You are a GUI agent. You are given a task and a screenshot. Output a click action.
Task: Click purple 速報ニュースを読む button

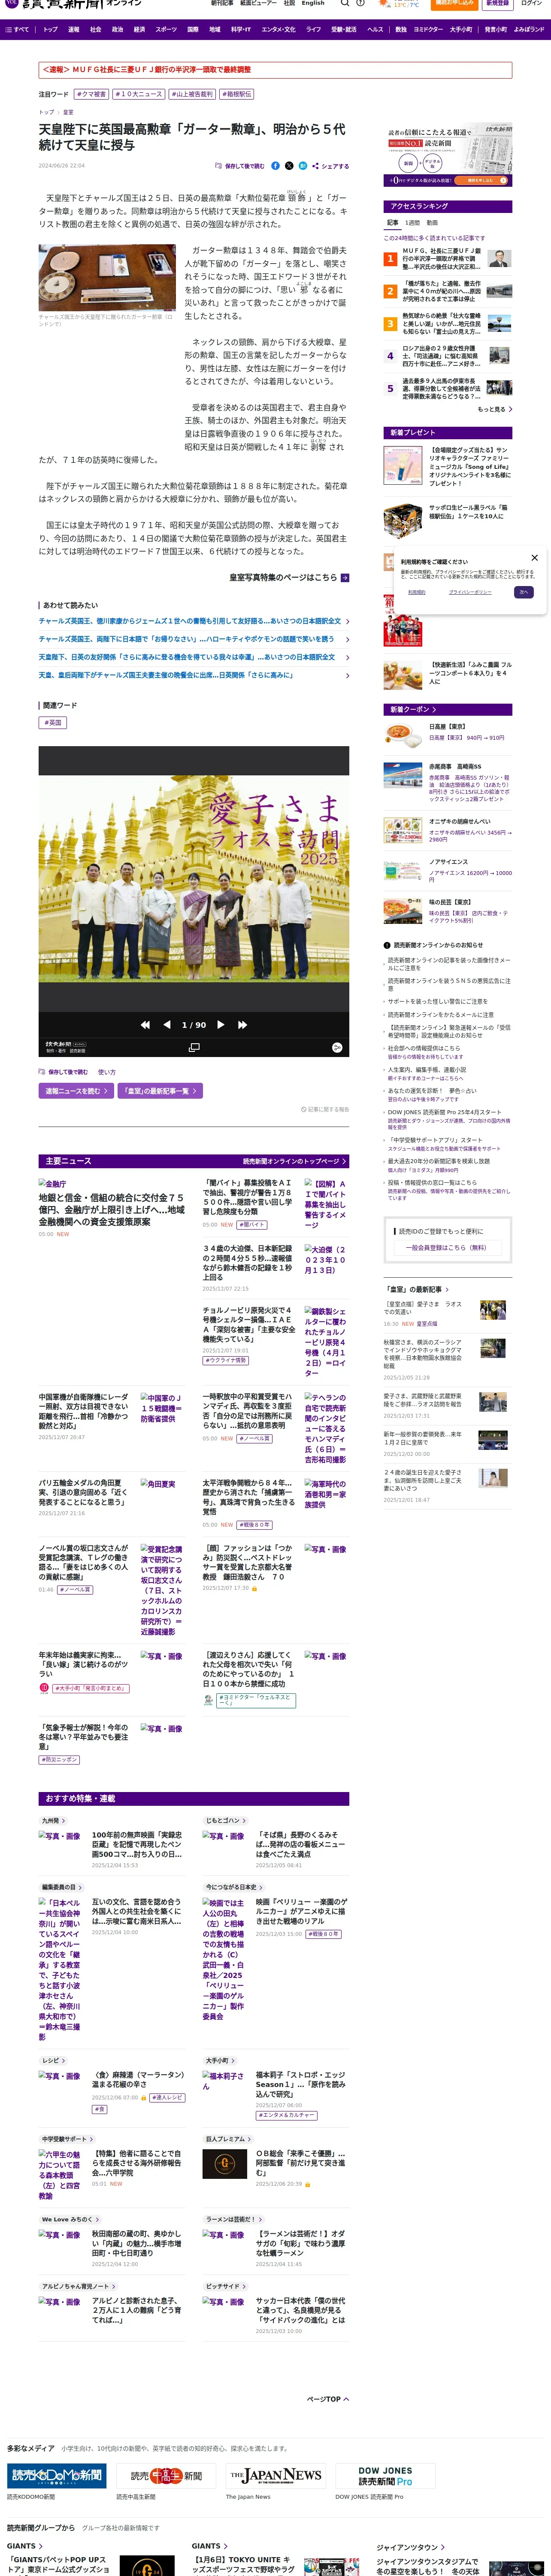[x=76, y=1091]
